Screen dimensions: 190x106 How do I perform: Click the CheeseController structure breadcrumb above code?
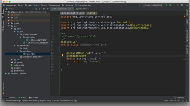click(x=72, y=13)
